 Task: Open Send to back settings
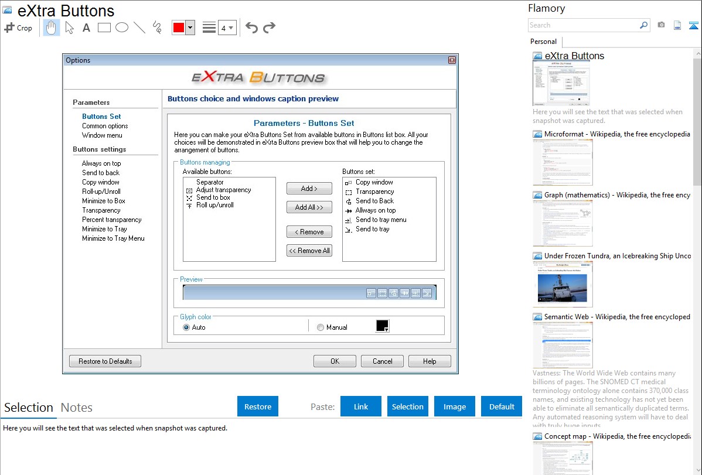[101, 173]
